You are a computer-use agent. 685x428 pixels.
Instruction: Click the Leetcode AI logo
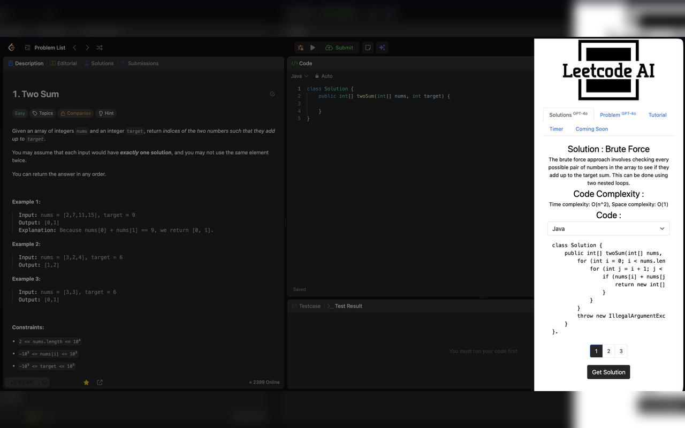point(608,70)
